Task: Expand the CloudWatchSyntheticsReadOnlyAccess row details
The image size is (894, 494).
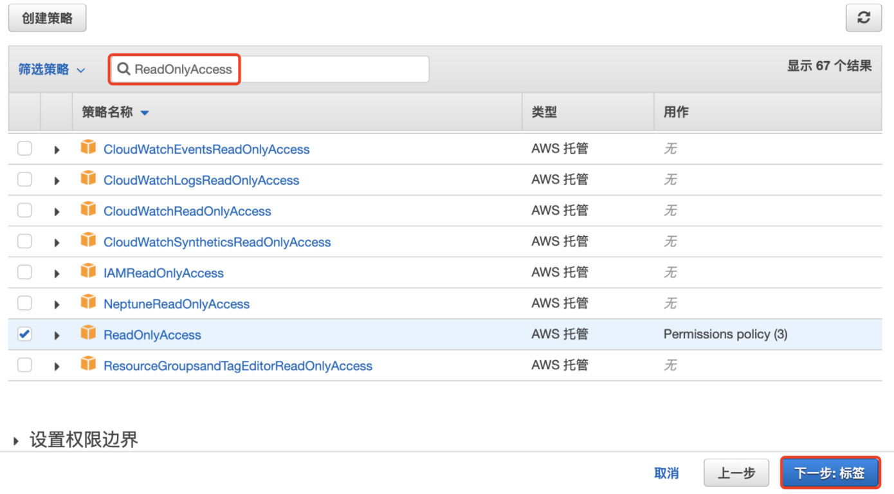Action: 57,242
